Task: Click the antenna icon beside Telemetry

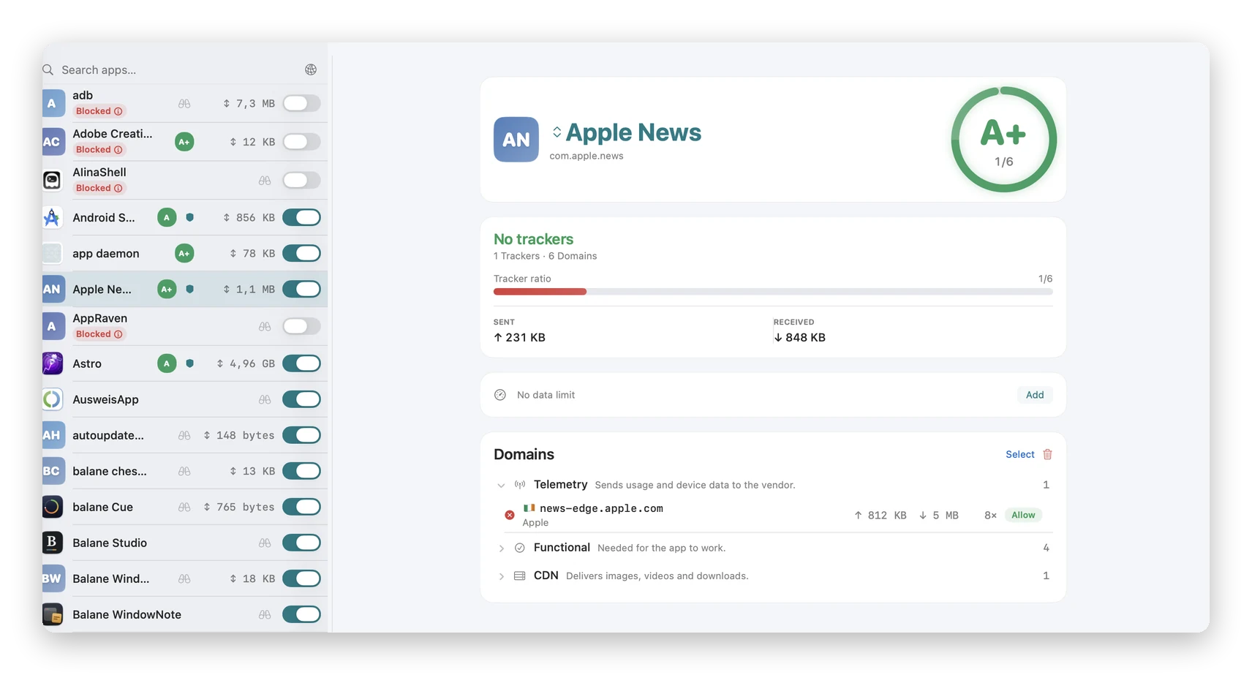Action: click(520, 485)
